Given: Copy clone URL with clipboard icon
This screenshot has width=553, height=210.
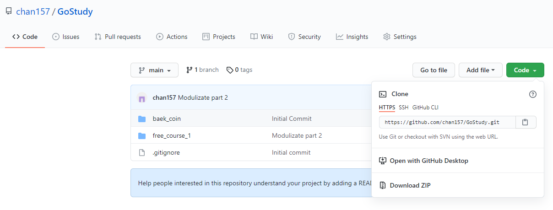Looking at the screenshot, I should click(526, 122).
